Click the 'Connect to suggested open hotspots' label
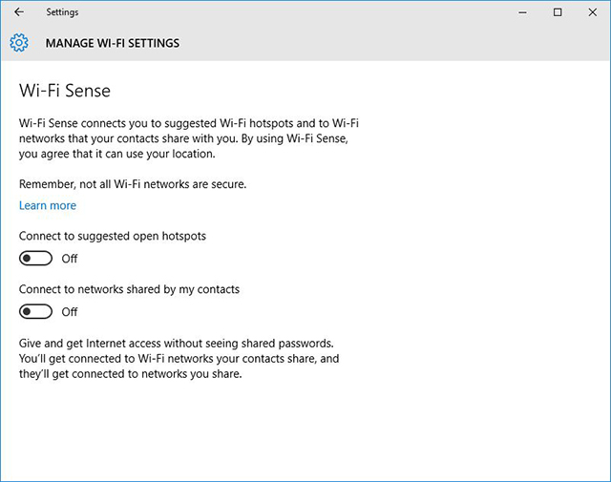This screenshot has width=611, height=482. [113, 236]
